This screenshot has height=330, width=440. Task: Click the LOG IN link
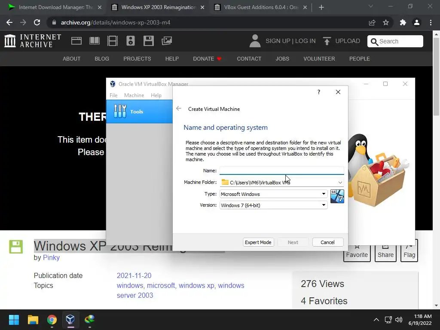[306, 41]
